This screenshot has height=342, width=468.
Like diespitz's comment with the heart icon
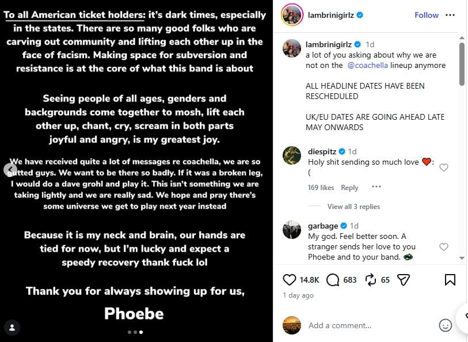tap(444, 168)
